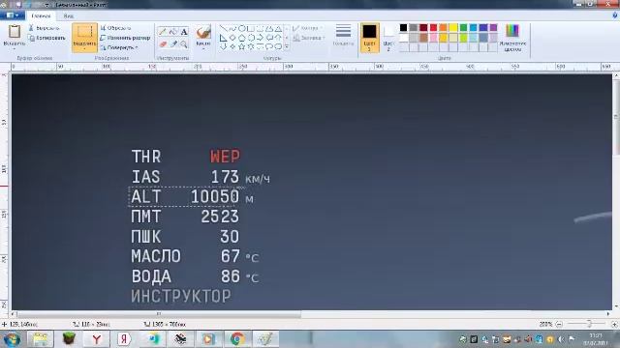This screenshot has width=620, height=348.
Task: Choose the Right arrow shape
Action: pyautogui.click(x=260, y=38)
